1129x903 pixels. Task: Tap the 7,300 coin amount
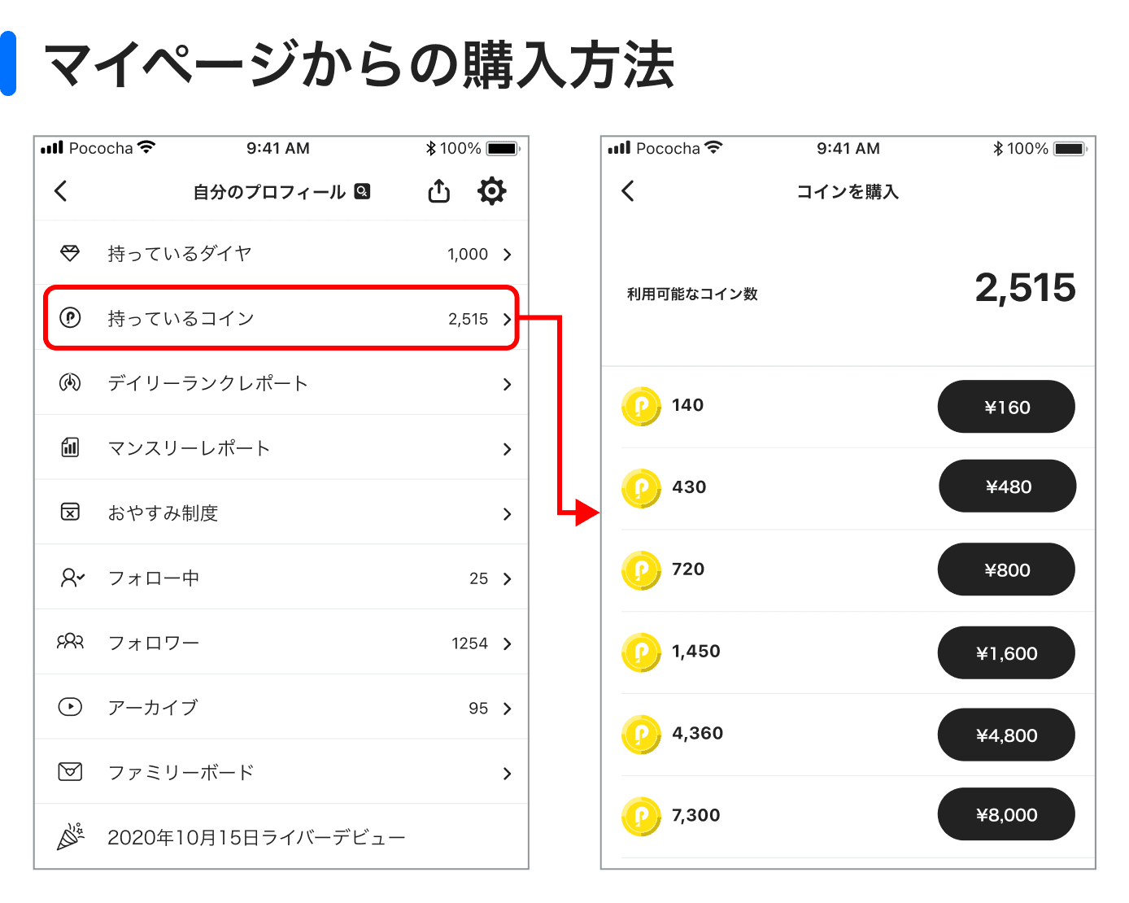696,815
